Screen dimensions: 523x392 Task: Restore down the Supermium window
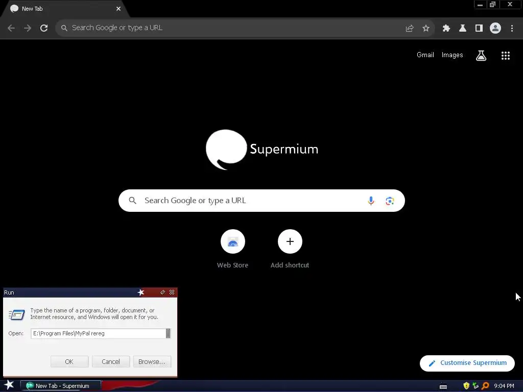pyautogui.click(x=492, y=5)
